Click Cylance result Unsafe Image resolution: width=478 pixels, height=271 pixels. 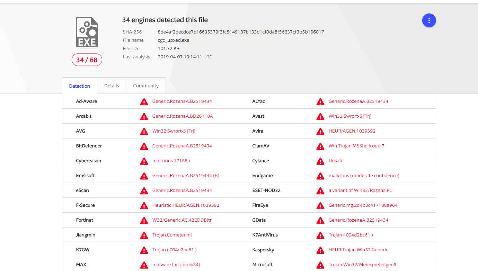click(x=336, y=161)
